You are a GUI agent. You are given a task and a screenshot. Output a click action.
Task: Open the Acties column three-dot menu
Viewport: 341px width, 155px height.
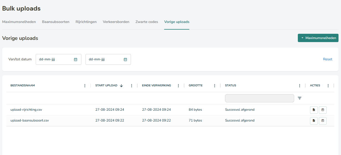[x=328, y=86]
